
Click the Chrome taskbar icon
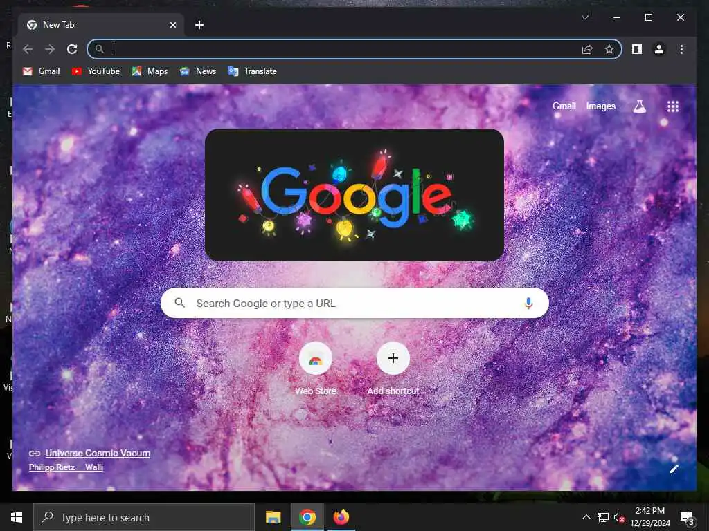tap(307, 517)
